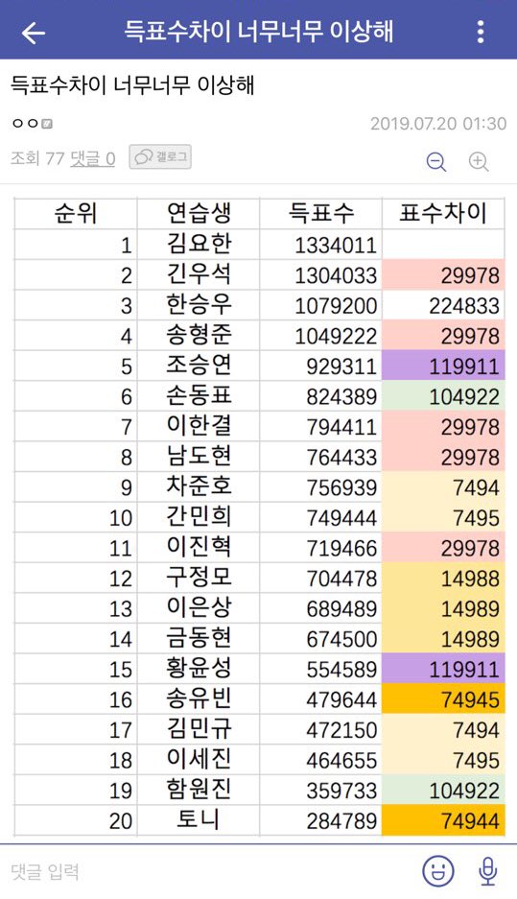This screenshot has width=517, height=899.
Task: Select vote count 472150
Action: pos(341,732)
